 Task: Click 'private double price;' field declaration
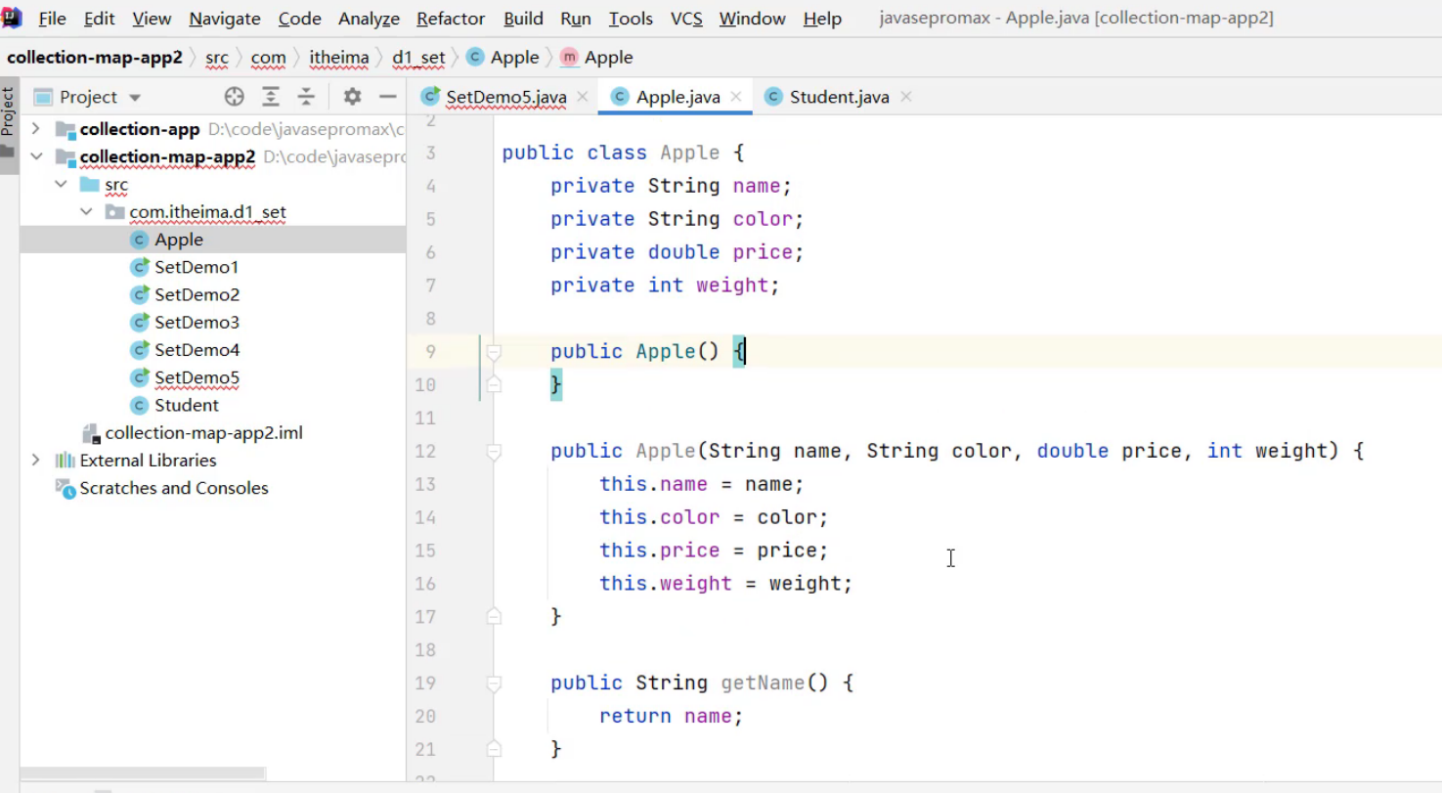point(677,252)
